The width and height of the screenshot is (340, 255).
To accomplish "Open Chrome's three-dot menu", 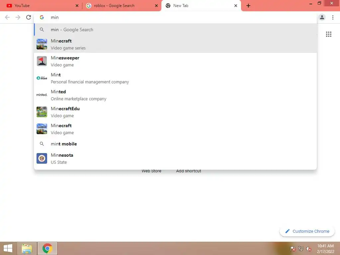I will 333,17.
